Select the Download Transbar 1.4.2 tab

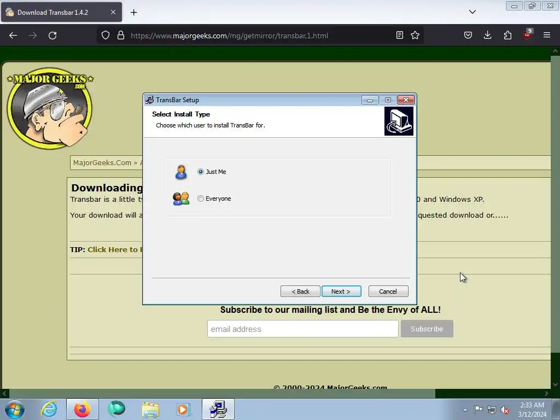[61, 12]
